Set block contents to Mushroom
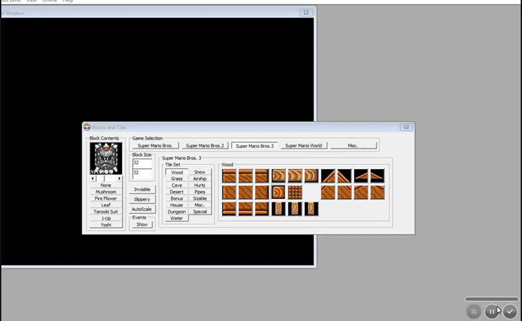 pos(106,192)
